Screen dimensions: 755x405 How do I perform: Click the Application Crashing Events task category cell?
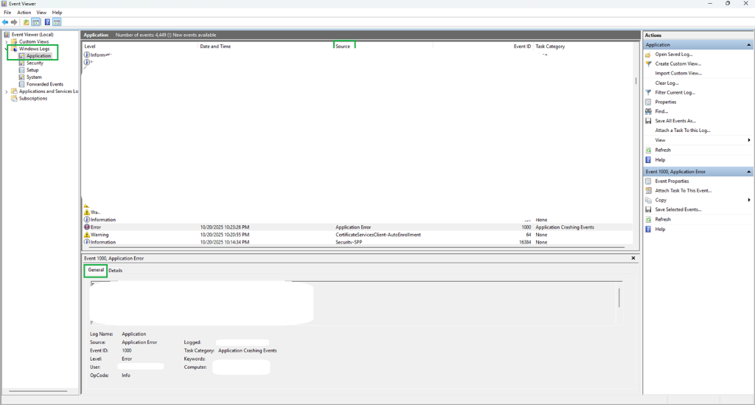(565, 226)
